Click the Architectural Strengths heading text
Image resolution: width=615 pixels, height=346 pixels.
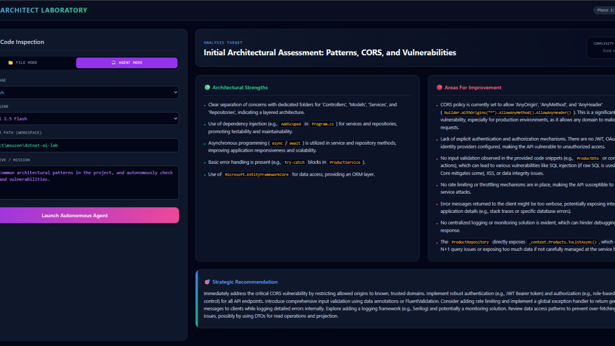click(x=240, y=87)
